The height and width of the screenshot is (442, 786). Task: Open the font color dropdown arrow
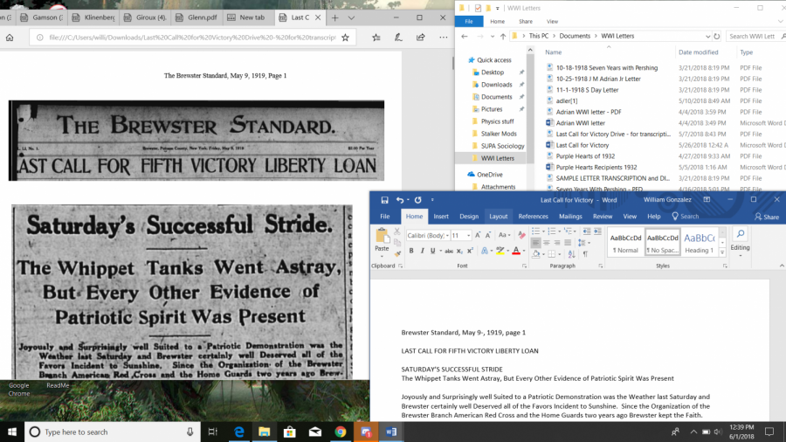(524, 251)
